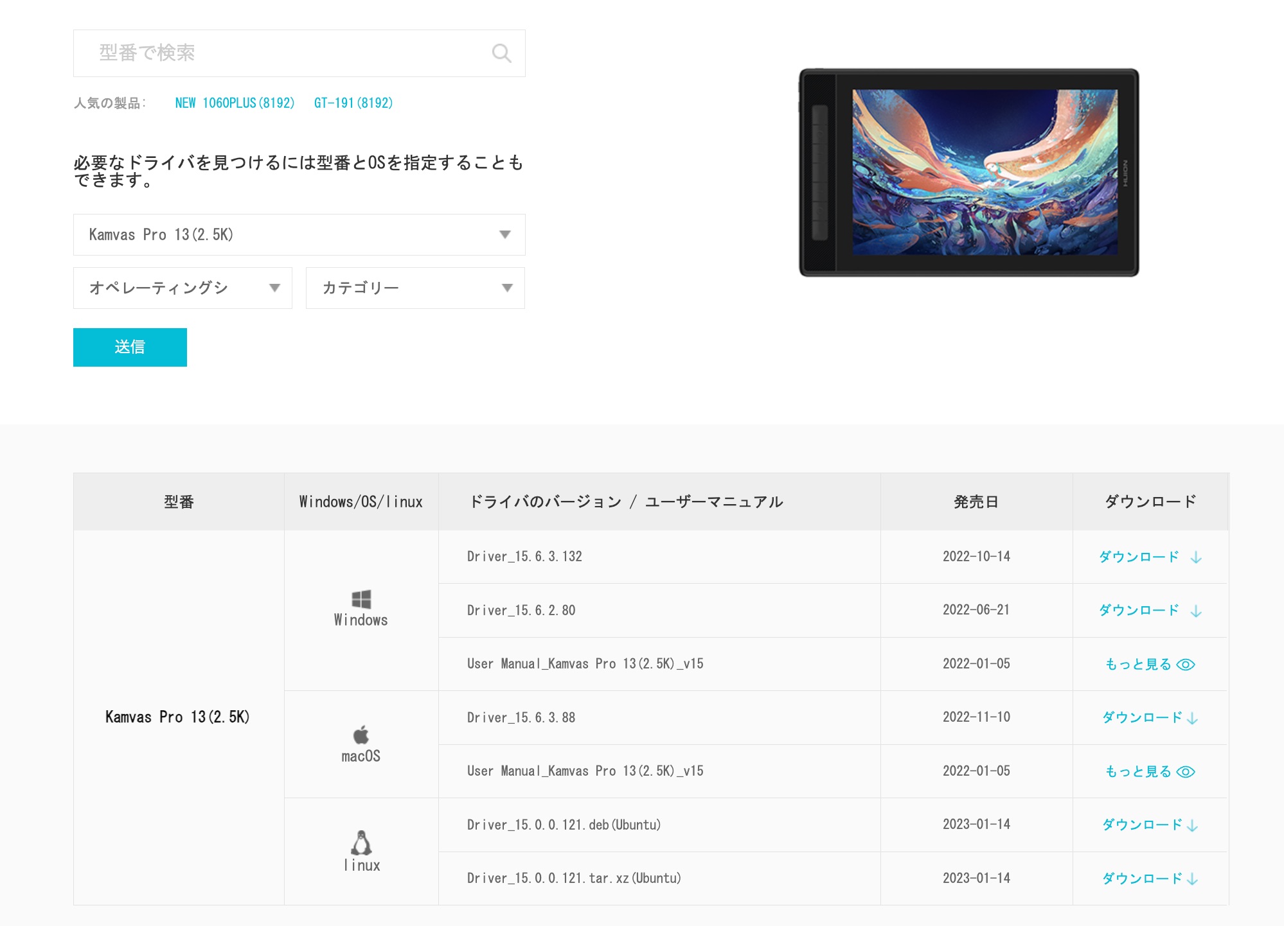Select text Driver_15.6.3.88

(521, 717)
